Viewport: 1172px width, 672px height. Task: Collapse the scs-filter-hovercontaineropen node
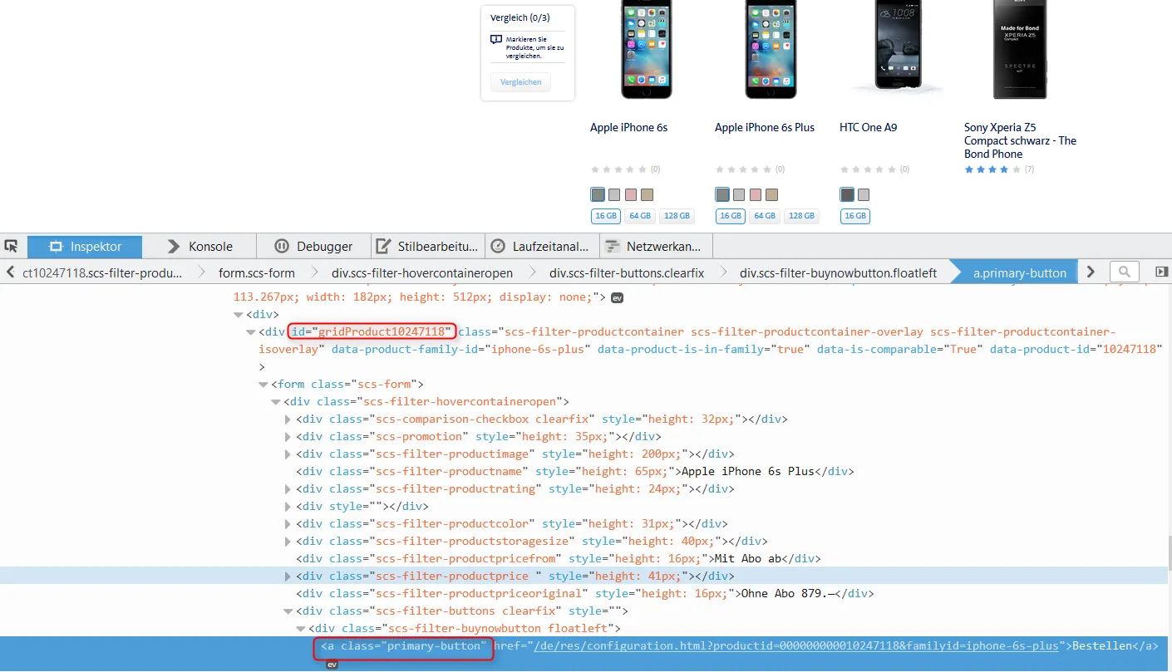pyautogui.click(x=276, y=402)
